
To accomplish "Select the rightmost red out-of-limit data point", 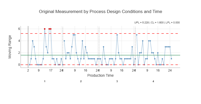I will (x=51, y=29).
